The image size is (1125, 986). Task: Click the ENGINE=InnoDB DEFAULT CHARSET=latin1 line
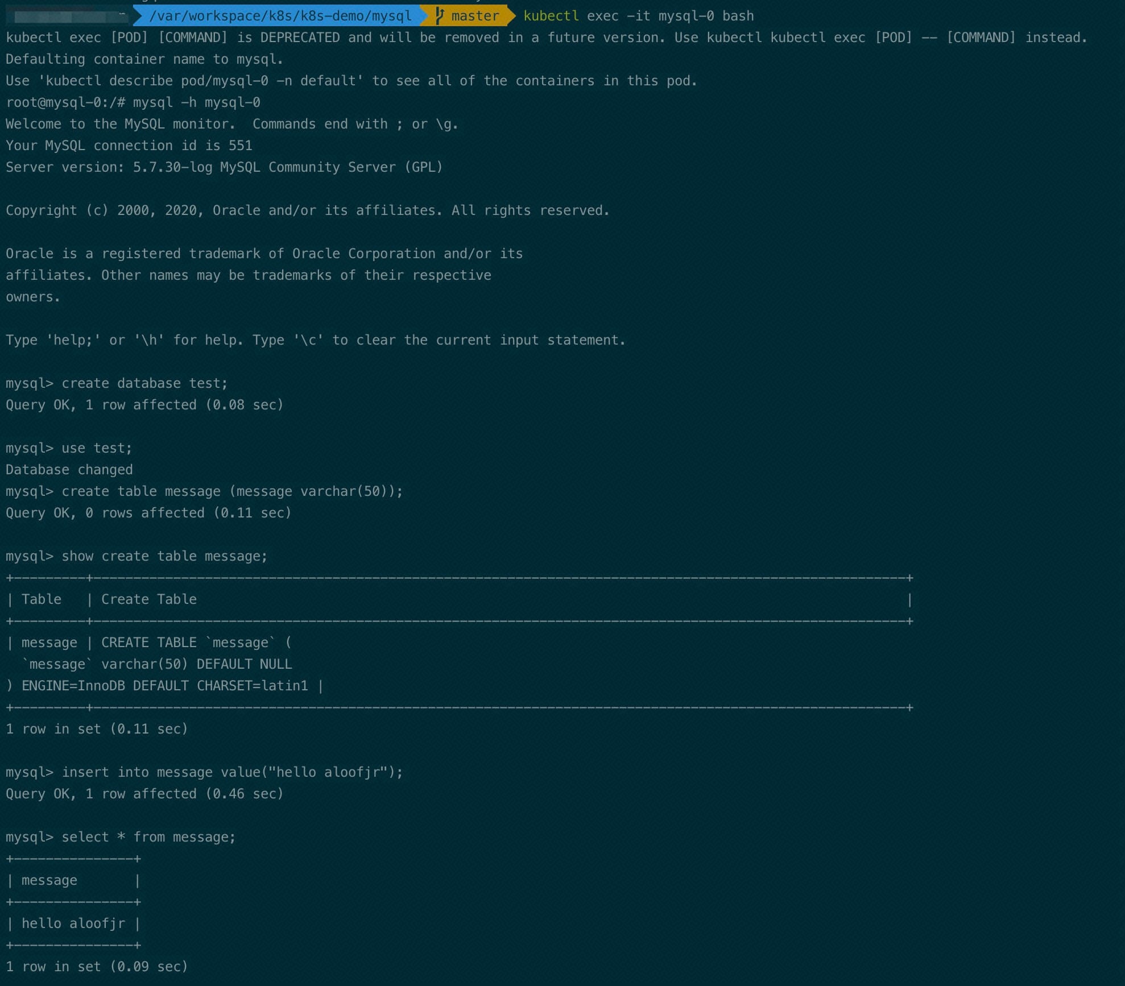coord(164,686)
